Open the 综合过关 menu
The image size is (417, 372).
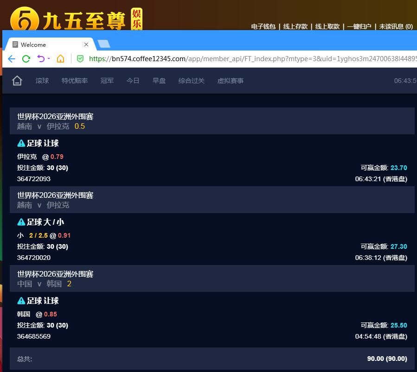click(x=192, y=81)
